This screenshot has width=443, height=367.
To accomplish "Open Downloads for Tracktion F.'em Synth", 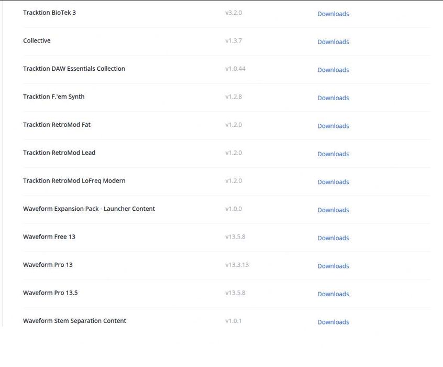I will (x=333, y=98).
